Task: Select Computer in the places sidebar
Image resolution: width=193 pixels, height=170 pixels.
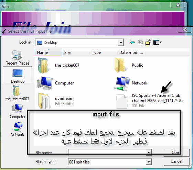Action: point(18,111)
